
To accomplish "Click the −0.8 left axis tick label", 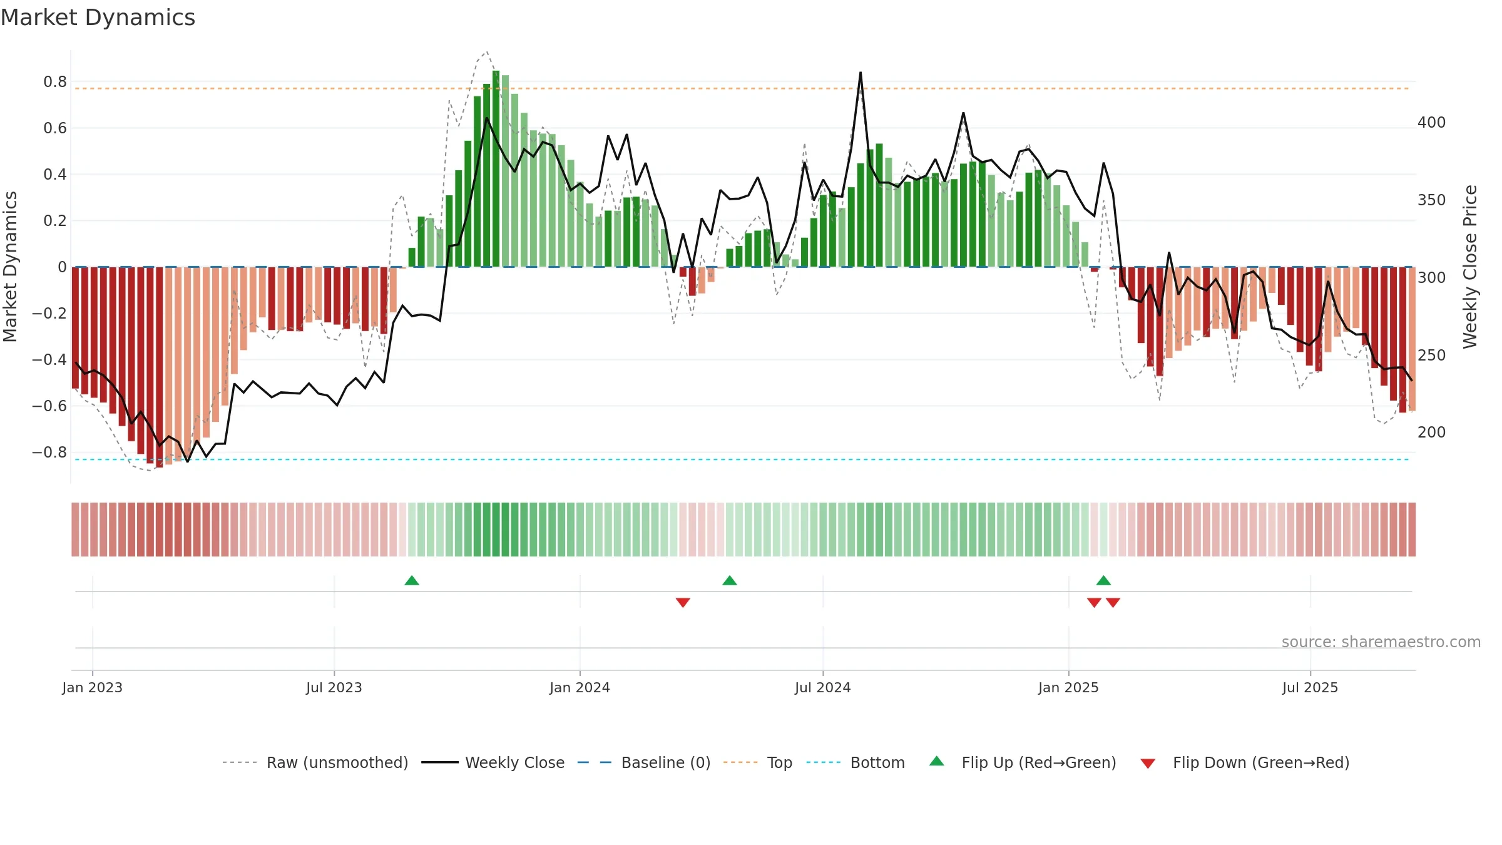I will tap(49, 453).
